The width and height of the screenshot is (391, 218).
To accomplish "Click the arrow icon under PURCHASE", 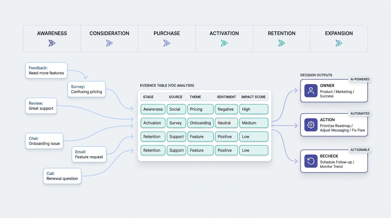I will [x=167, y=43].
